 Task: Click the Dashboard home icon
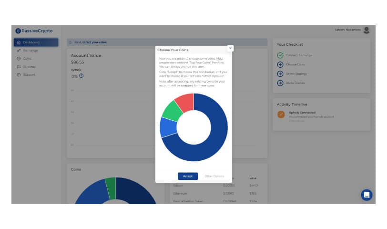19,42
